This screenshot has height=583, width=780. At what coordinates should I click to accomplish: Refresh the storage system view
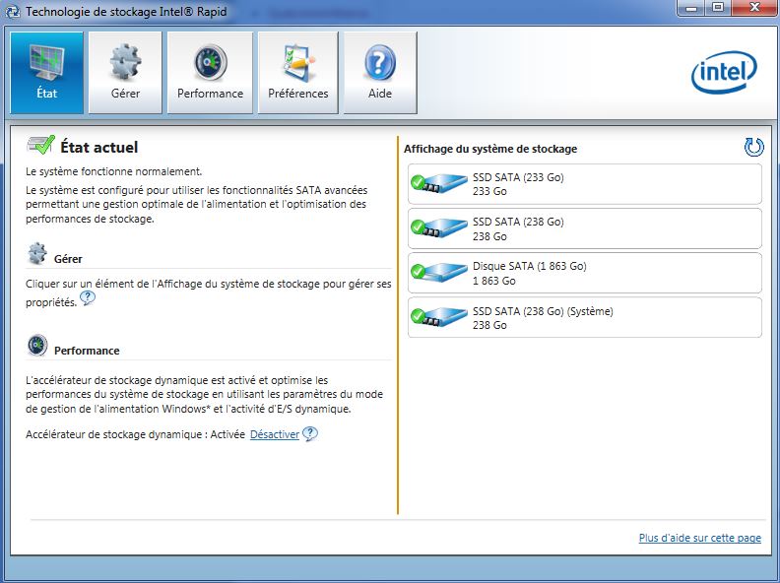[x=753, y=148]
